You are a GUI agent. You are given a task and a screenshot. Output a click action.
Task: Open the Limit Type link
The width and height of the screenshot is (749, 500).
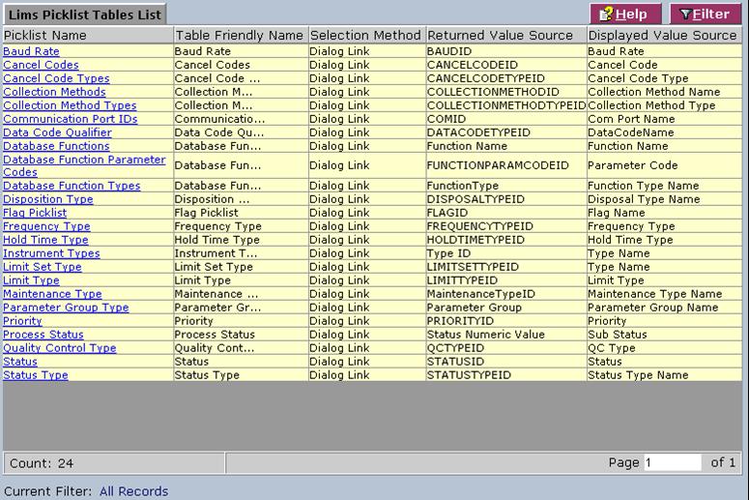[31, 280]
